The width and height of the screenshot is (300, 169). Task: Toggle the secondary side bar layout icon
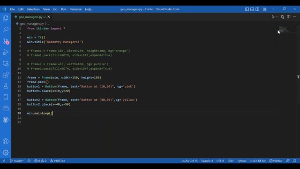257,9
